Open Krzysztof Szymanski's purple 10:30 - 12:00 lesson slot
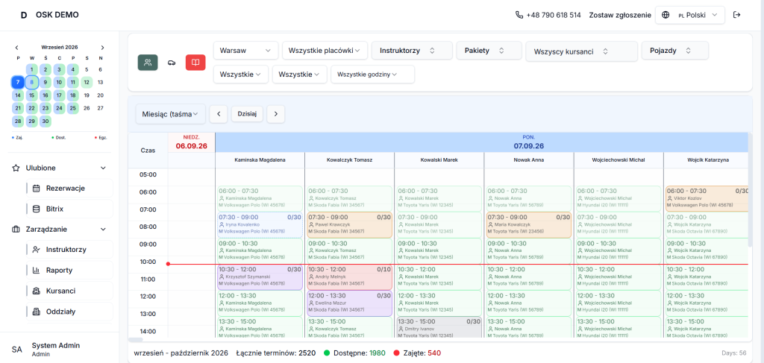The height and width of the screenshot is (363, 764). tap(260, 277)
